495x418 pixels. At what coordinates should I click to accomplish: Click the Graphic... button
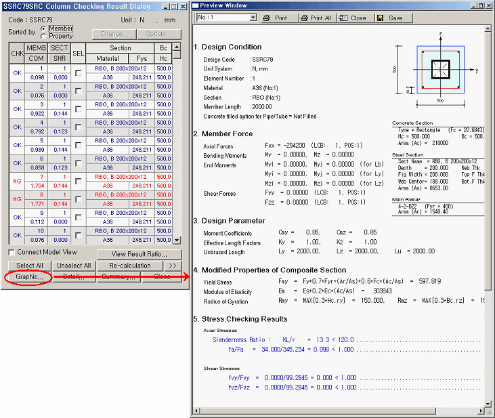29,277
